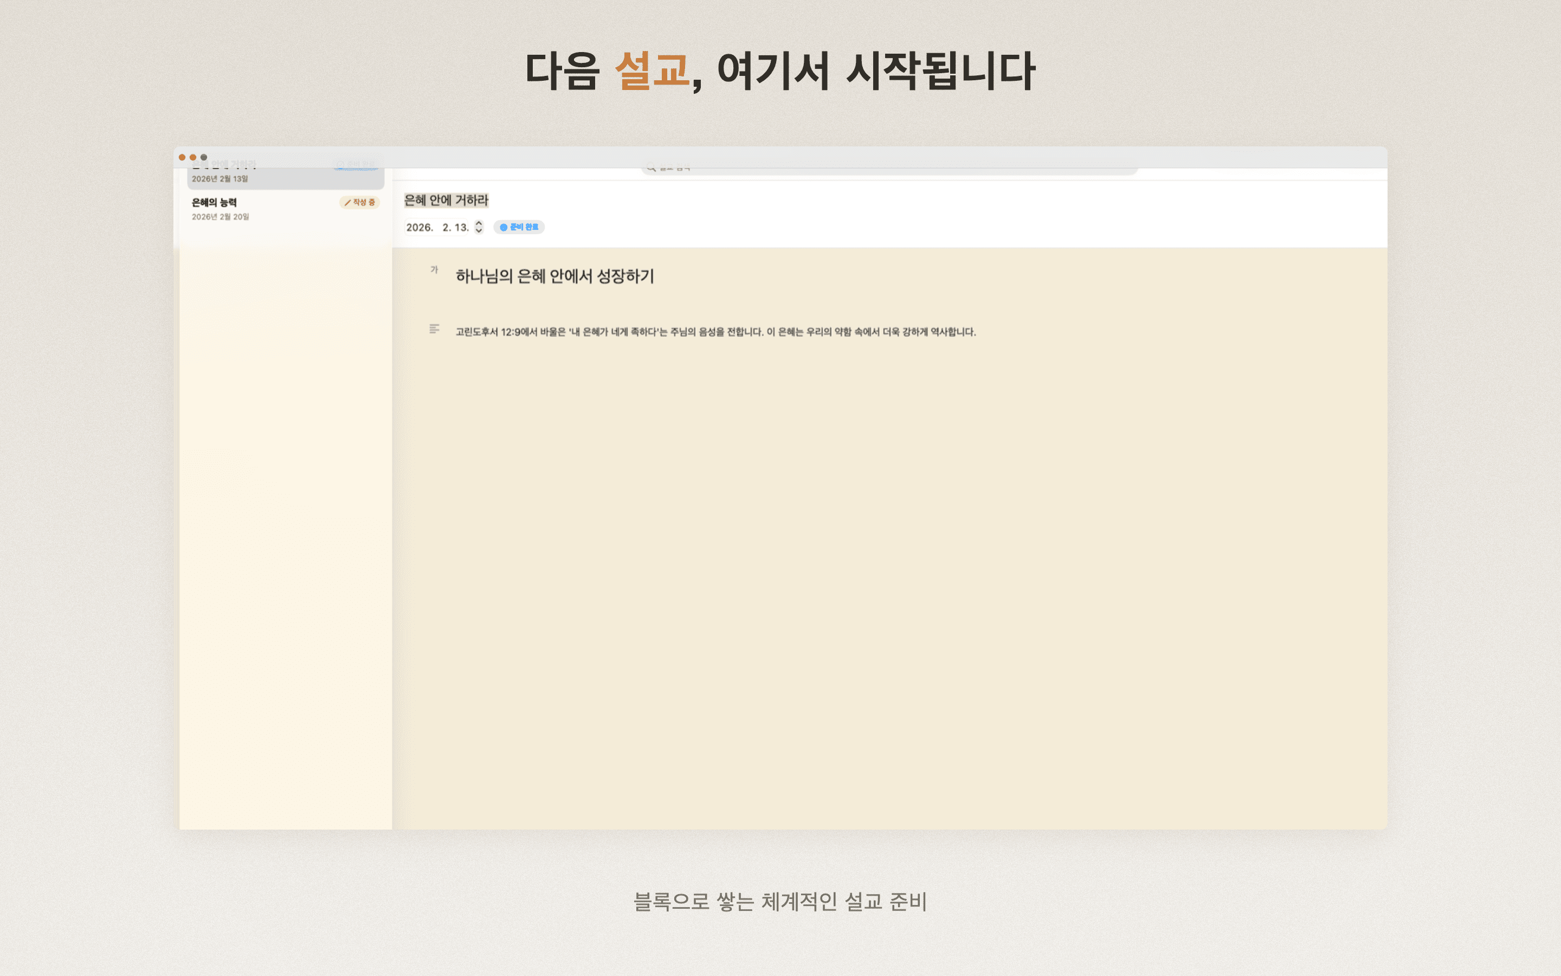Click the date stepper down arrow
1561x976 pixels.
(478, 230)
